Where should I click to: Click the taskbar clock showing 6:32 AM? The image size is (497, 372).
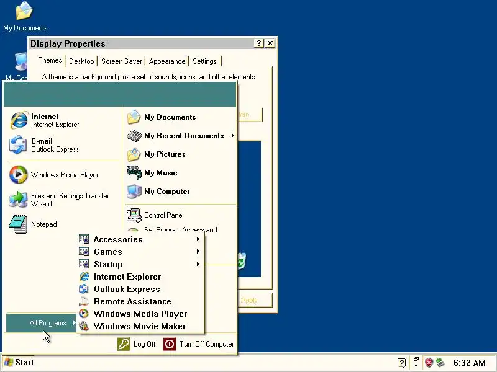tap(470, 363)
